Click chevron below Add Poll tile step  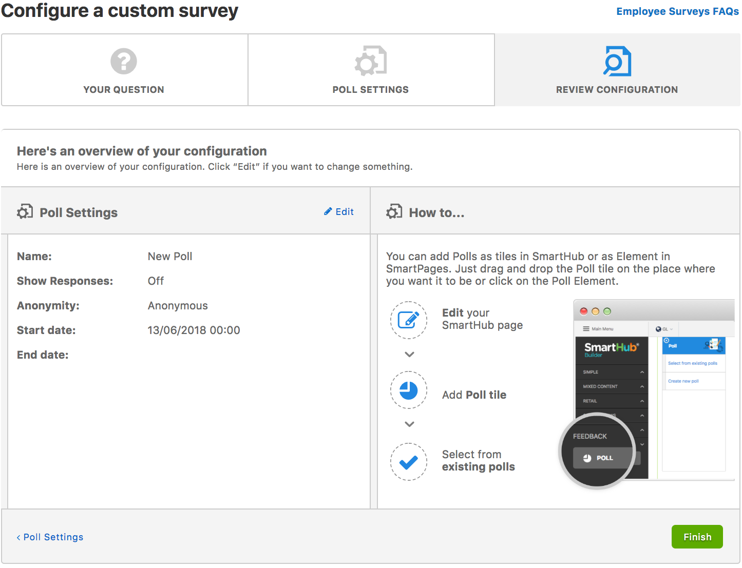click(x=409, y=424)
